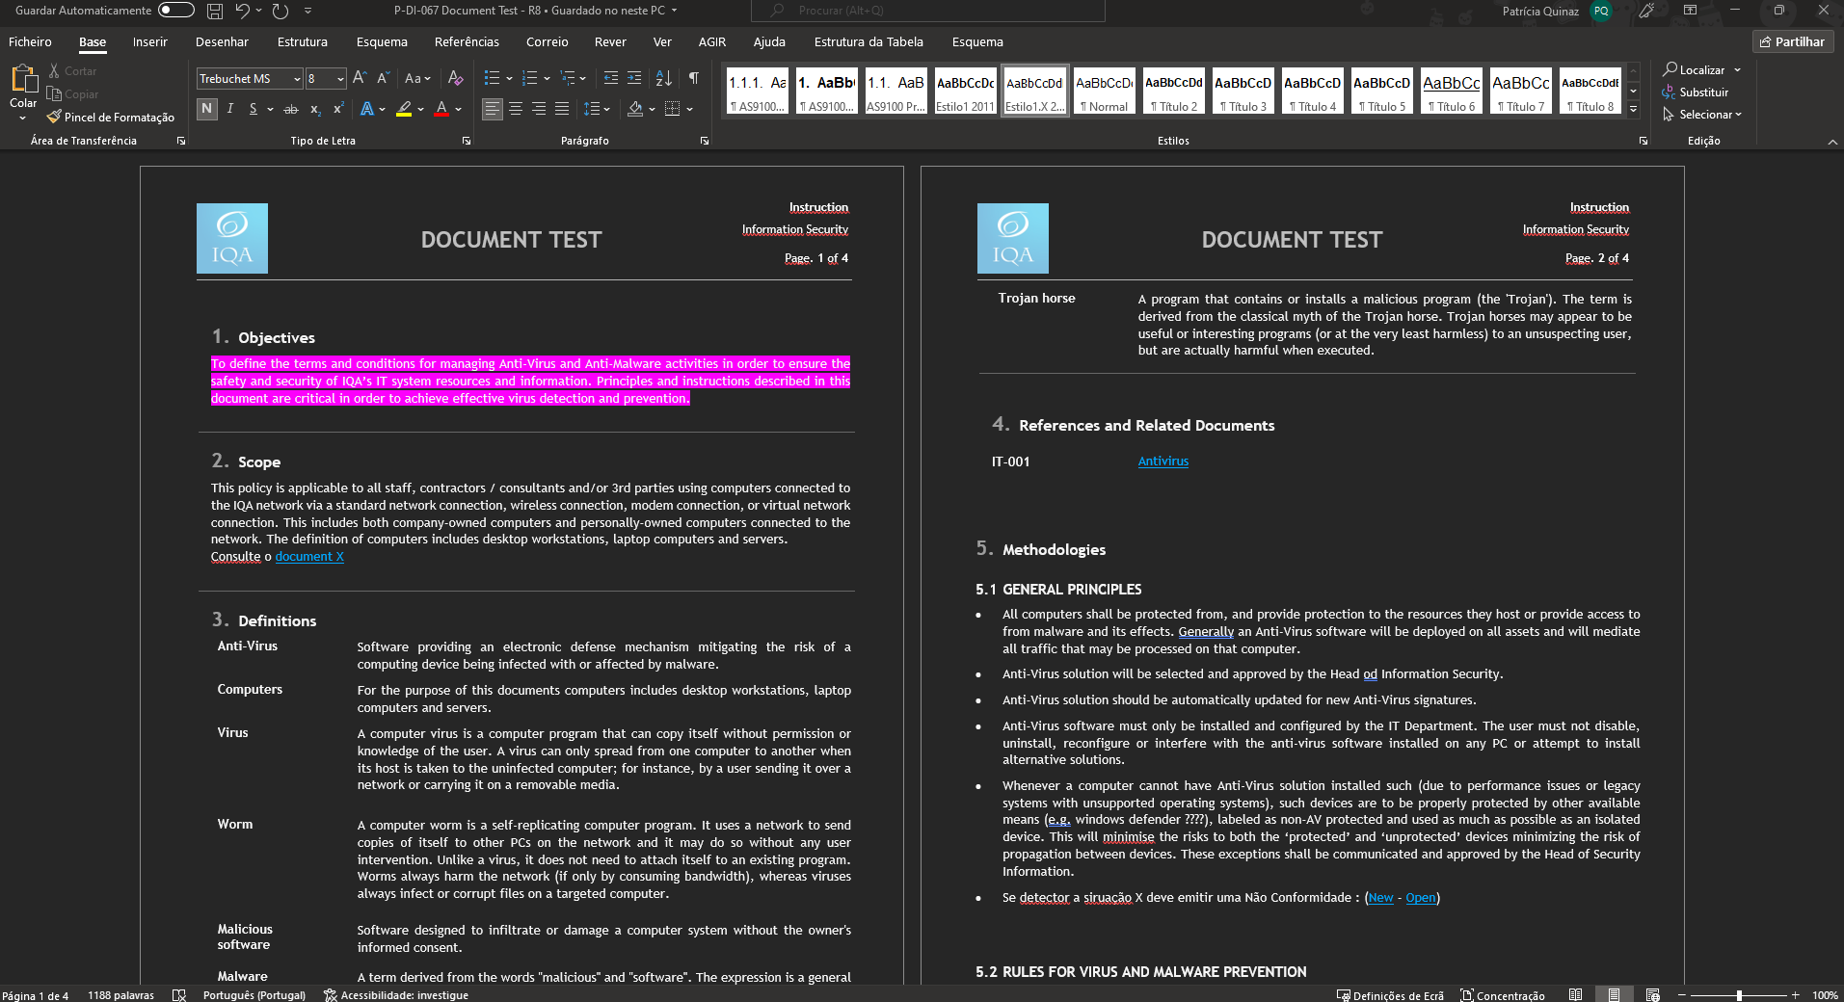Click the New link
Screen dimensions: 1844x1002
click(x=1380, y=898)
